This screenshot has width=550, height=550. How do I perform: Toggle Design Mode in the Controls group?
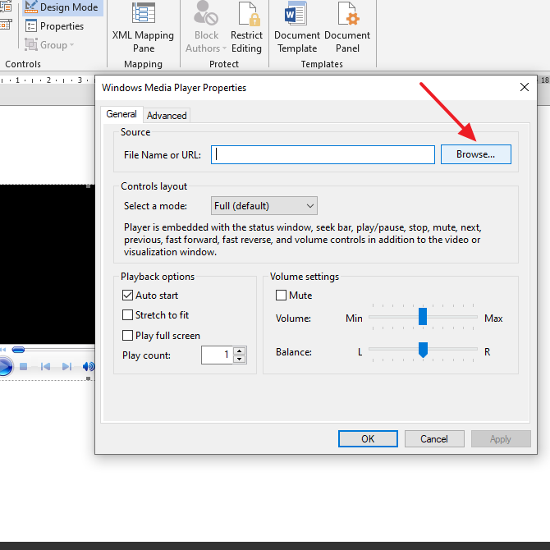pyautogui.click(x=61, y=7)
